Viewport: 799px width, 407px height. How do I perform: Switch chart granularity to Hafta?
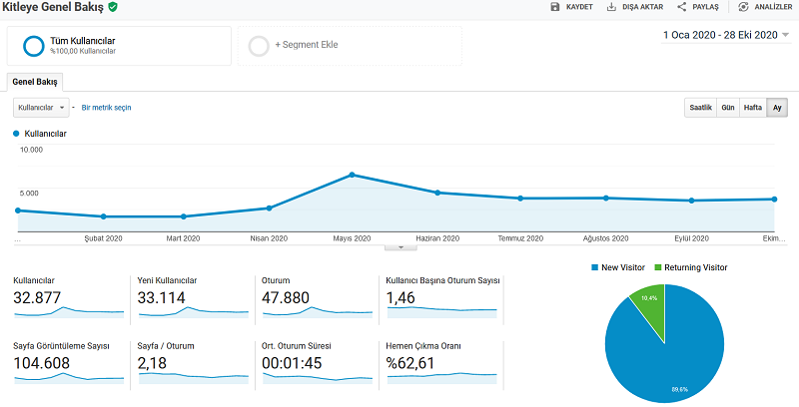tap(753, 108)
